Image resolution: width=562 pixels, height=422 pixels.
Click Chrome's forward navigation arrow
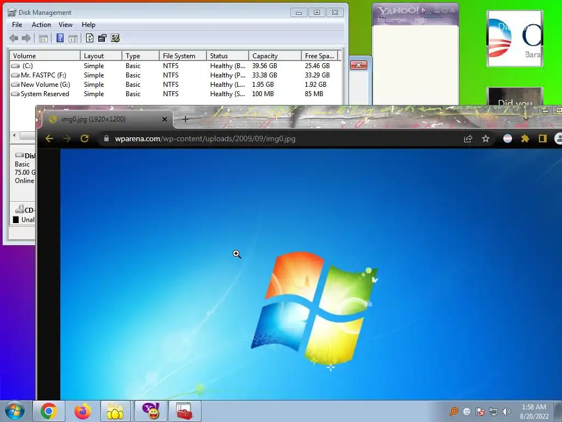pos(66,138)
